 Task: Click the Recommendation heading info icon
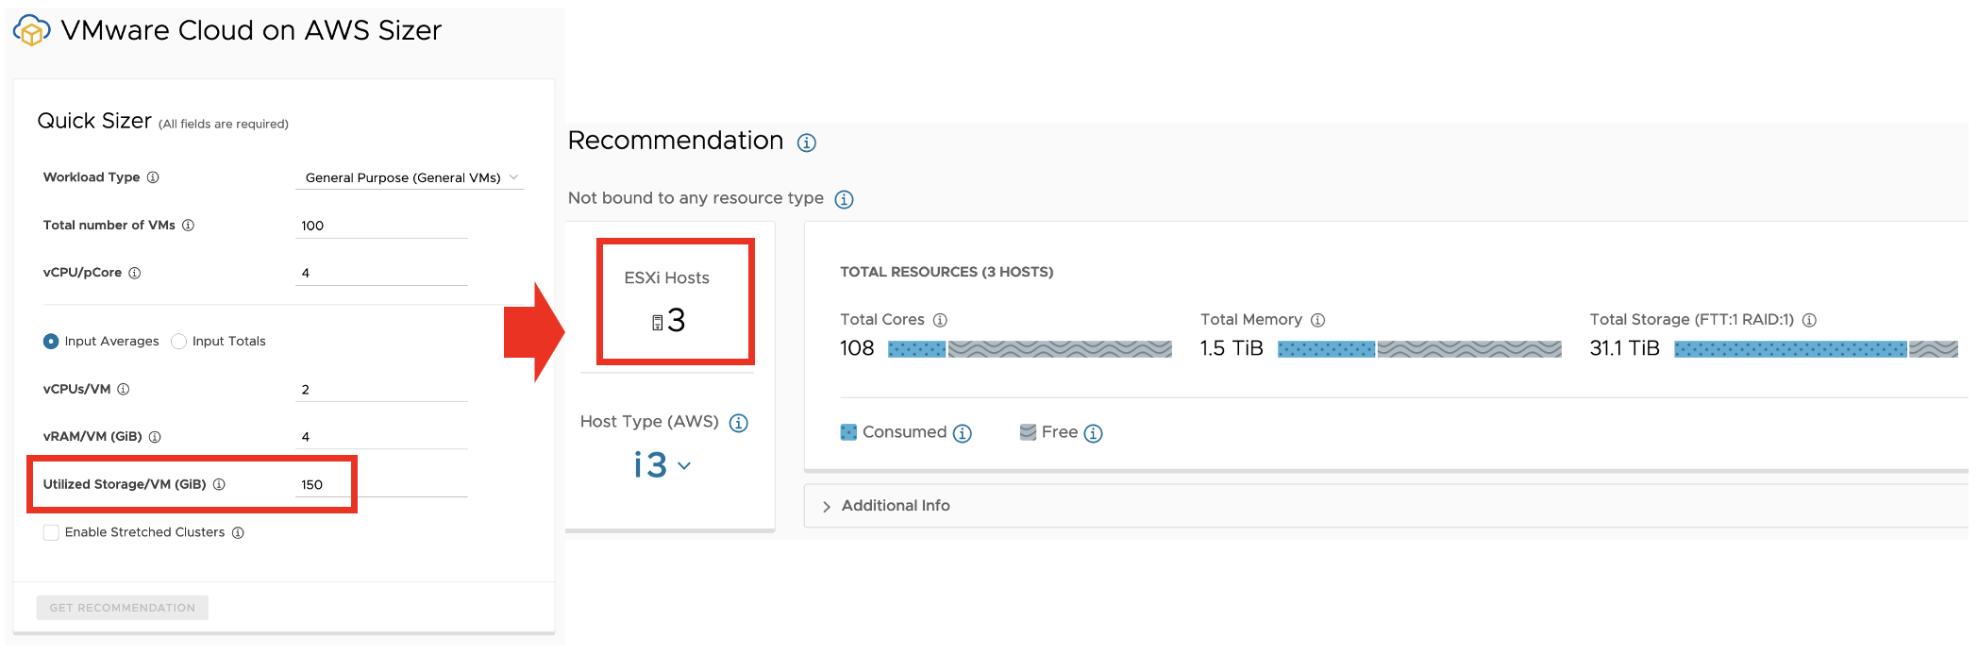coord(806,143)
